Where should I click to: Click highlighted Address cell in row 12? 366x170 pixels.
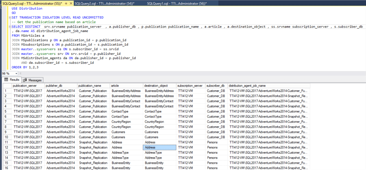tap(159, 148)
